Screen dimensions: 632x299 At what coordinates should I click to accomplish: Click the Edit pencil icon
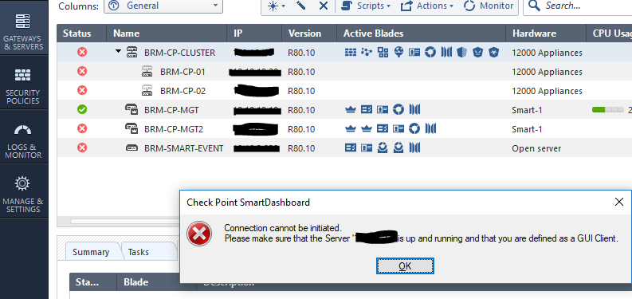pyautogui.click(x=300, y=6)
